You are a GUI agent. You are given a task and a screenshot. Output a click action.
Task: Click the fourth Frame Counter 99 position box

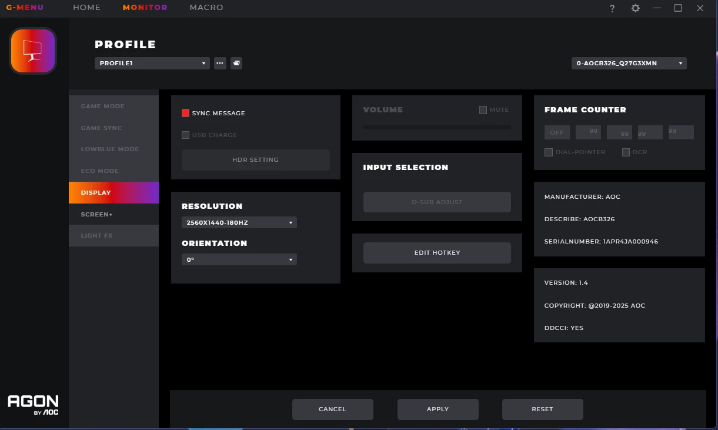(681, 132)
